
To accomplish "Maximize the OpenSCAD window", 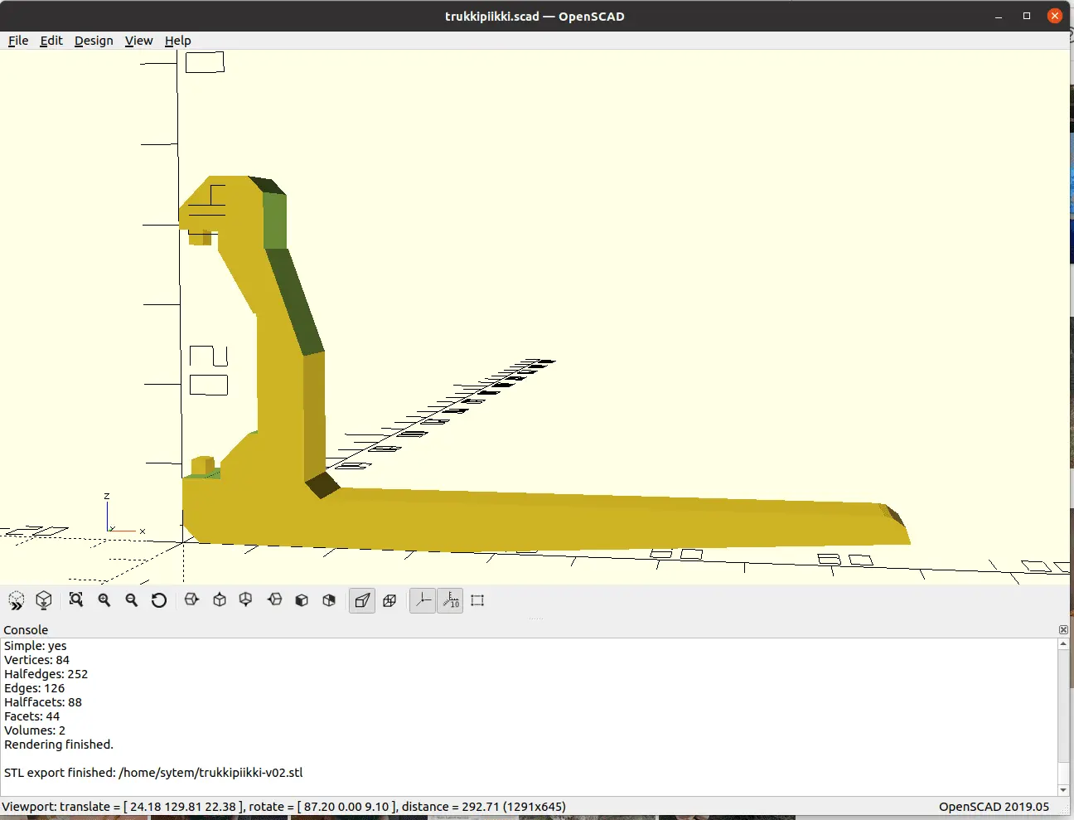I will click(1027, 16).
